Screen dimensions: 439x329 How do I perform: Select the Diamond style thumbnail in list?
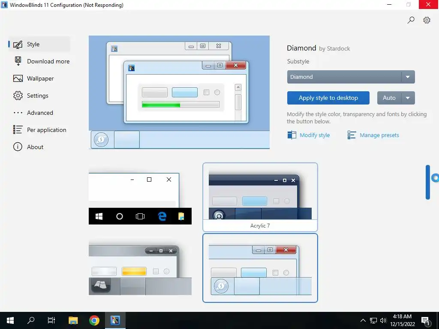260,268
